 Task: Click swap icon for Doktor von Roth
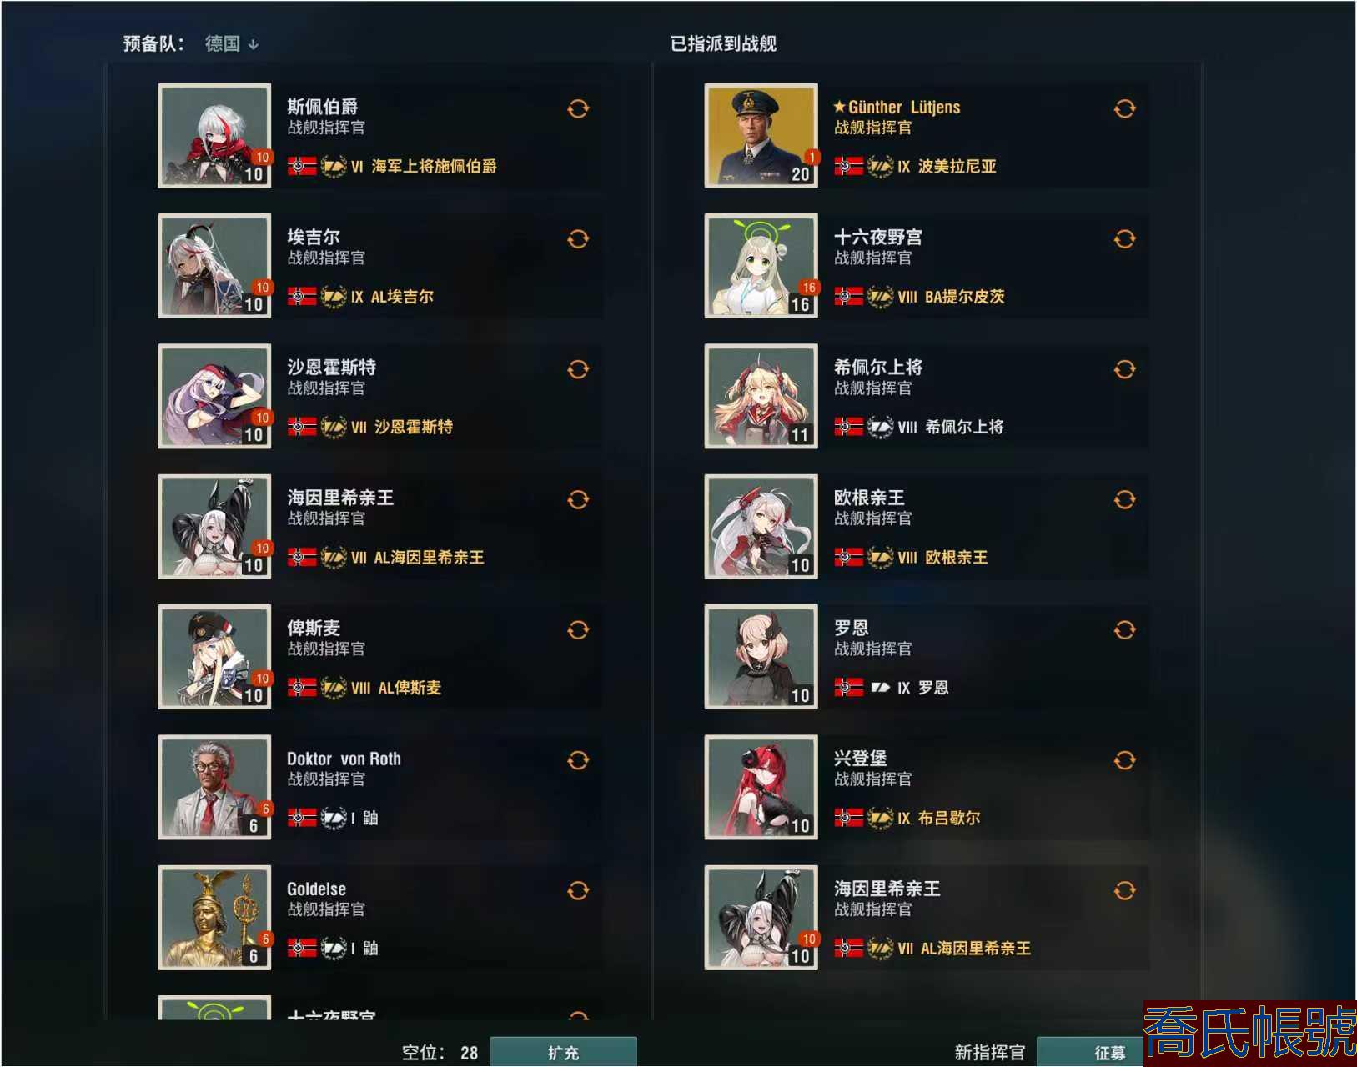[578, 760]
